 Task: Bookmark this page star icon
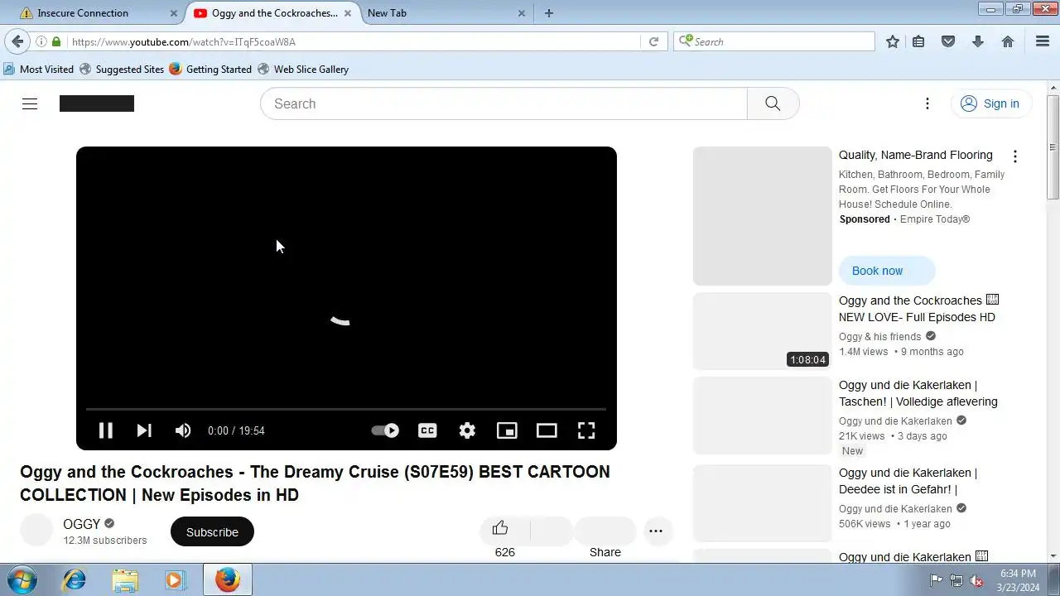pos(893,41)
